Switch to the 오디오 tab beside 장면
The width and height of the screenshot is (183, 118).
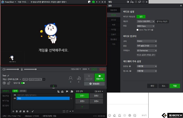[23, 91]
